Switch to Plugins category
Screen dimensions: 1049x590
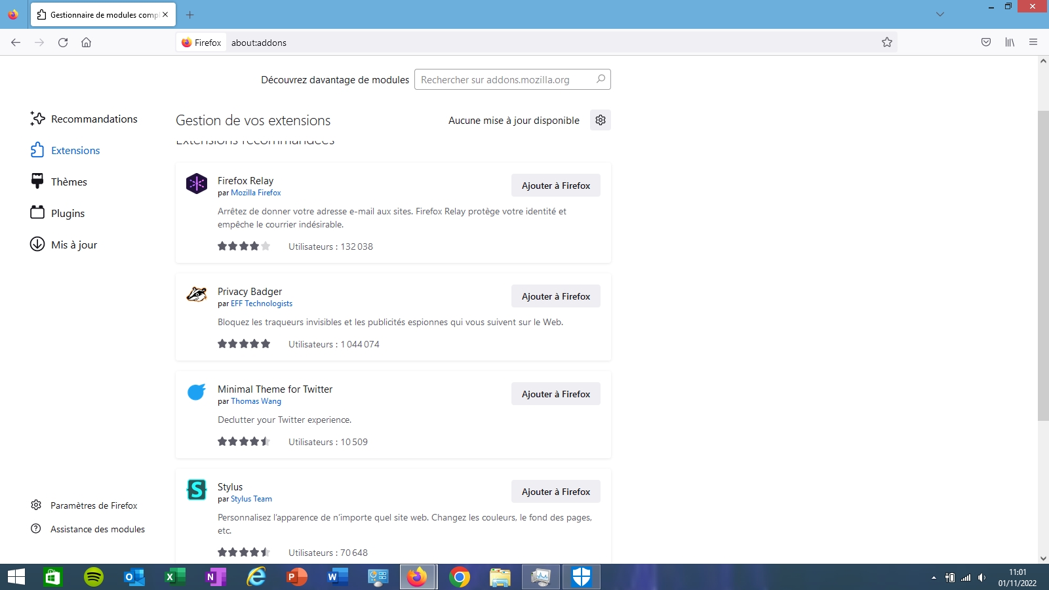(x=58, y=213)
